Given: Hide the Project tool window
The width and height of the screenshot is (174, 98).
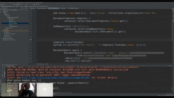Looking at the screenshot, I should pyautogui.click(x=28, y=8).
